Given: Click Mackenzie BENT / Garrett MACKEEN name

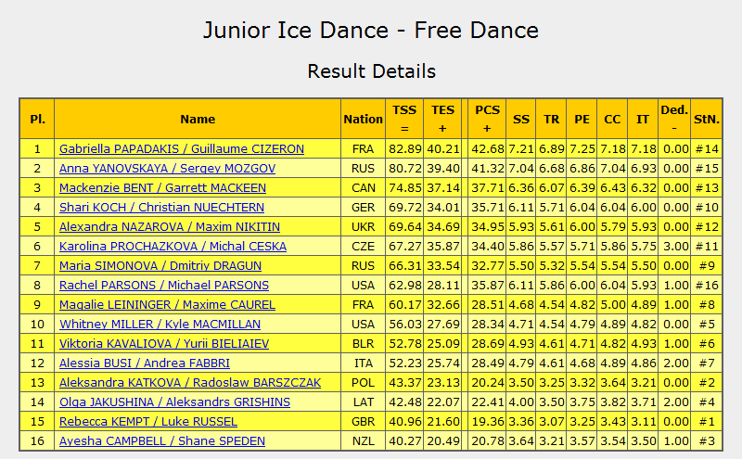Looking at the screenshot, I should (162, 188).
